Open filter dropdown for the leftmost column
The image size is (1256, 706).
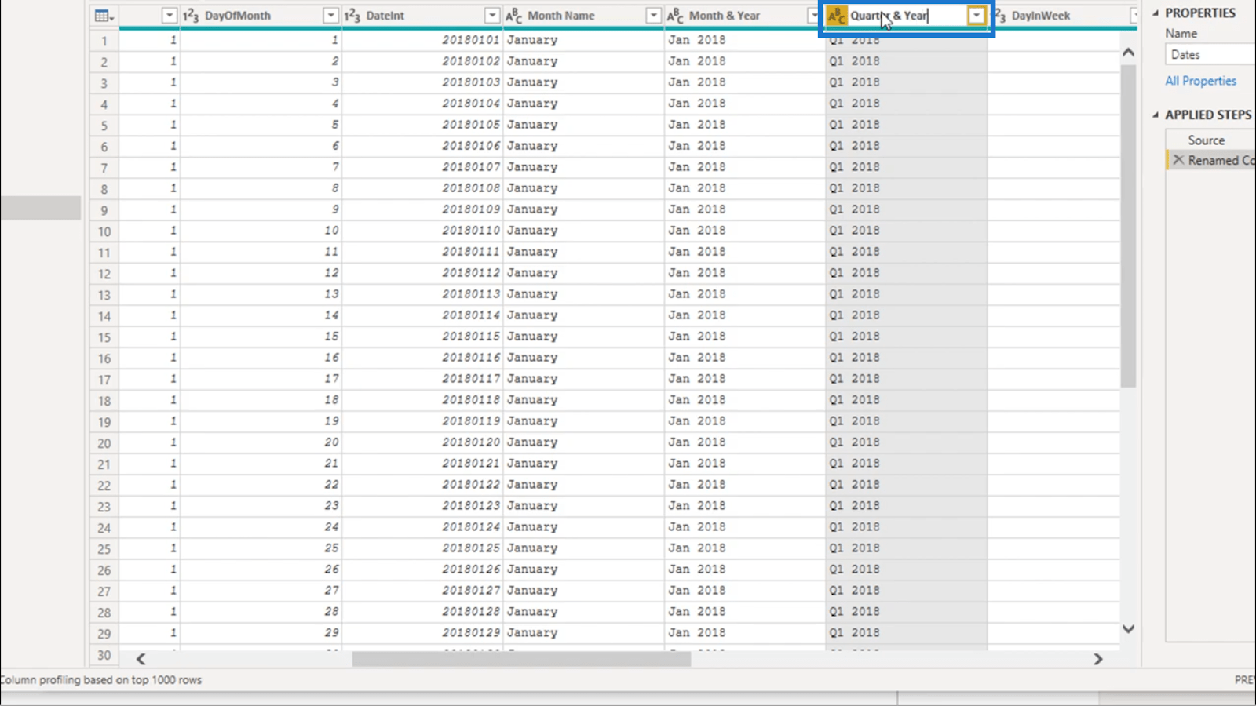[x=169, y=16]
